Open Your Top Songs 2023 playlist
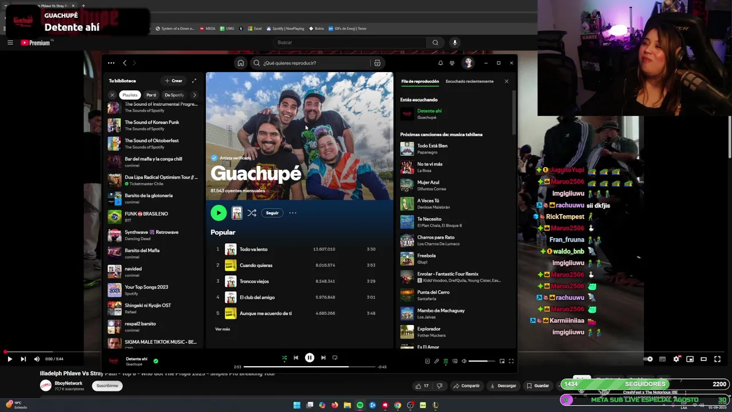Viewport: 732px width, 412px height. pos(153,290)
